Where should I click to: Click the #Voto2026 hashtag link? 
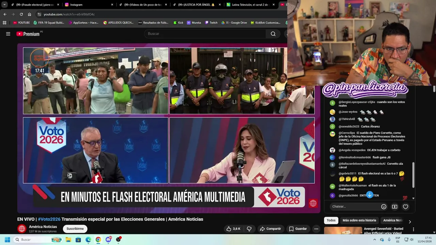click(x=49, y=219)
